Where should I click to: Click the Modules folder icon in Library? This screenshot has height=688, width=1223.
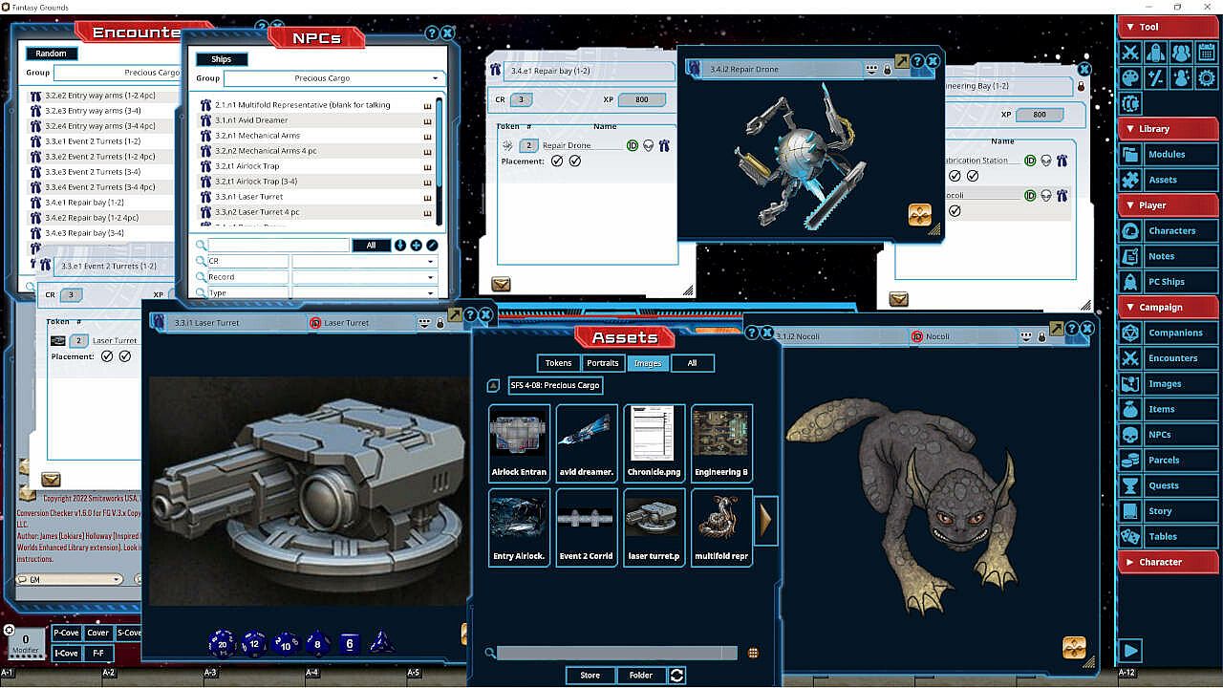pos(1130,154)
